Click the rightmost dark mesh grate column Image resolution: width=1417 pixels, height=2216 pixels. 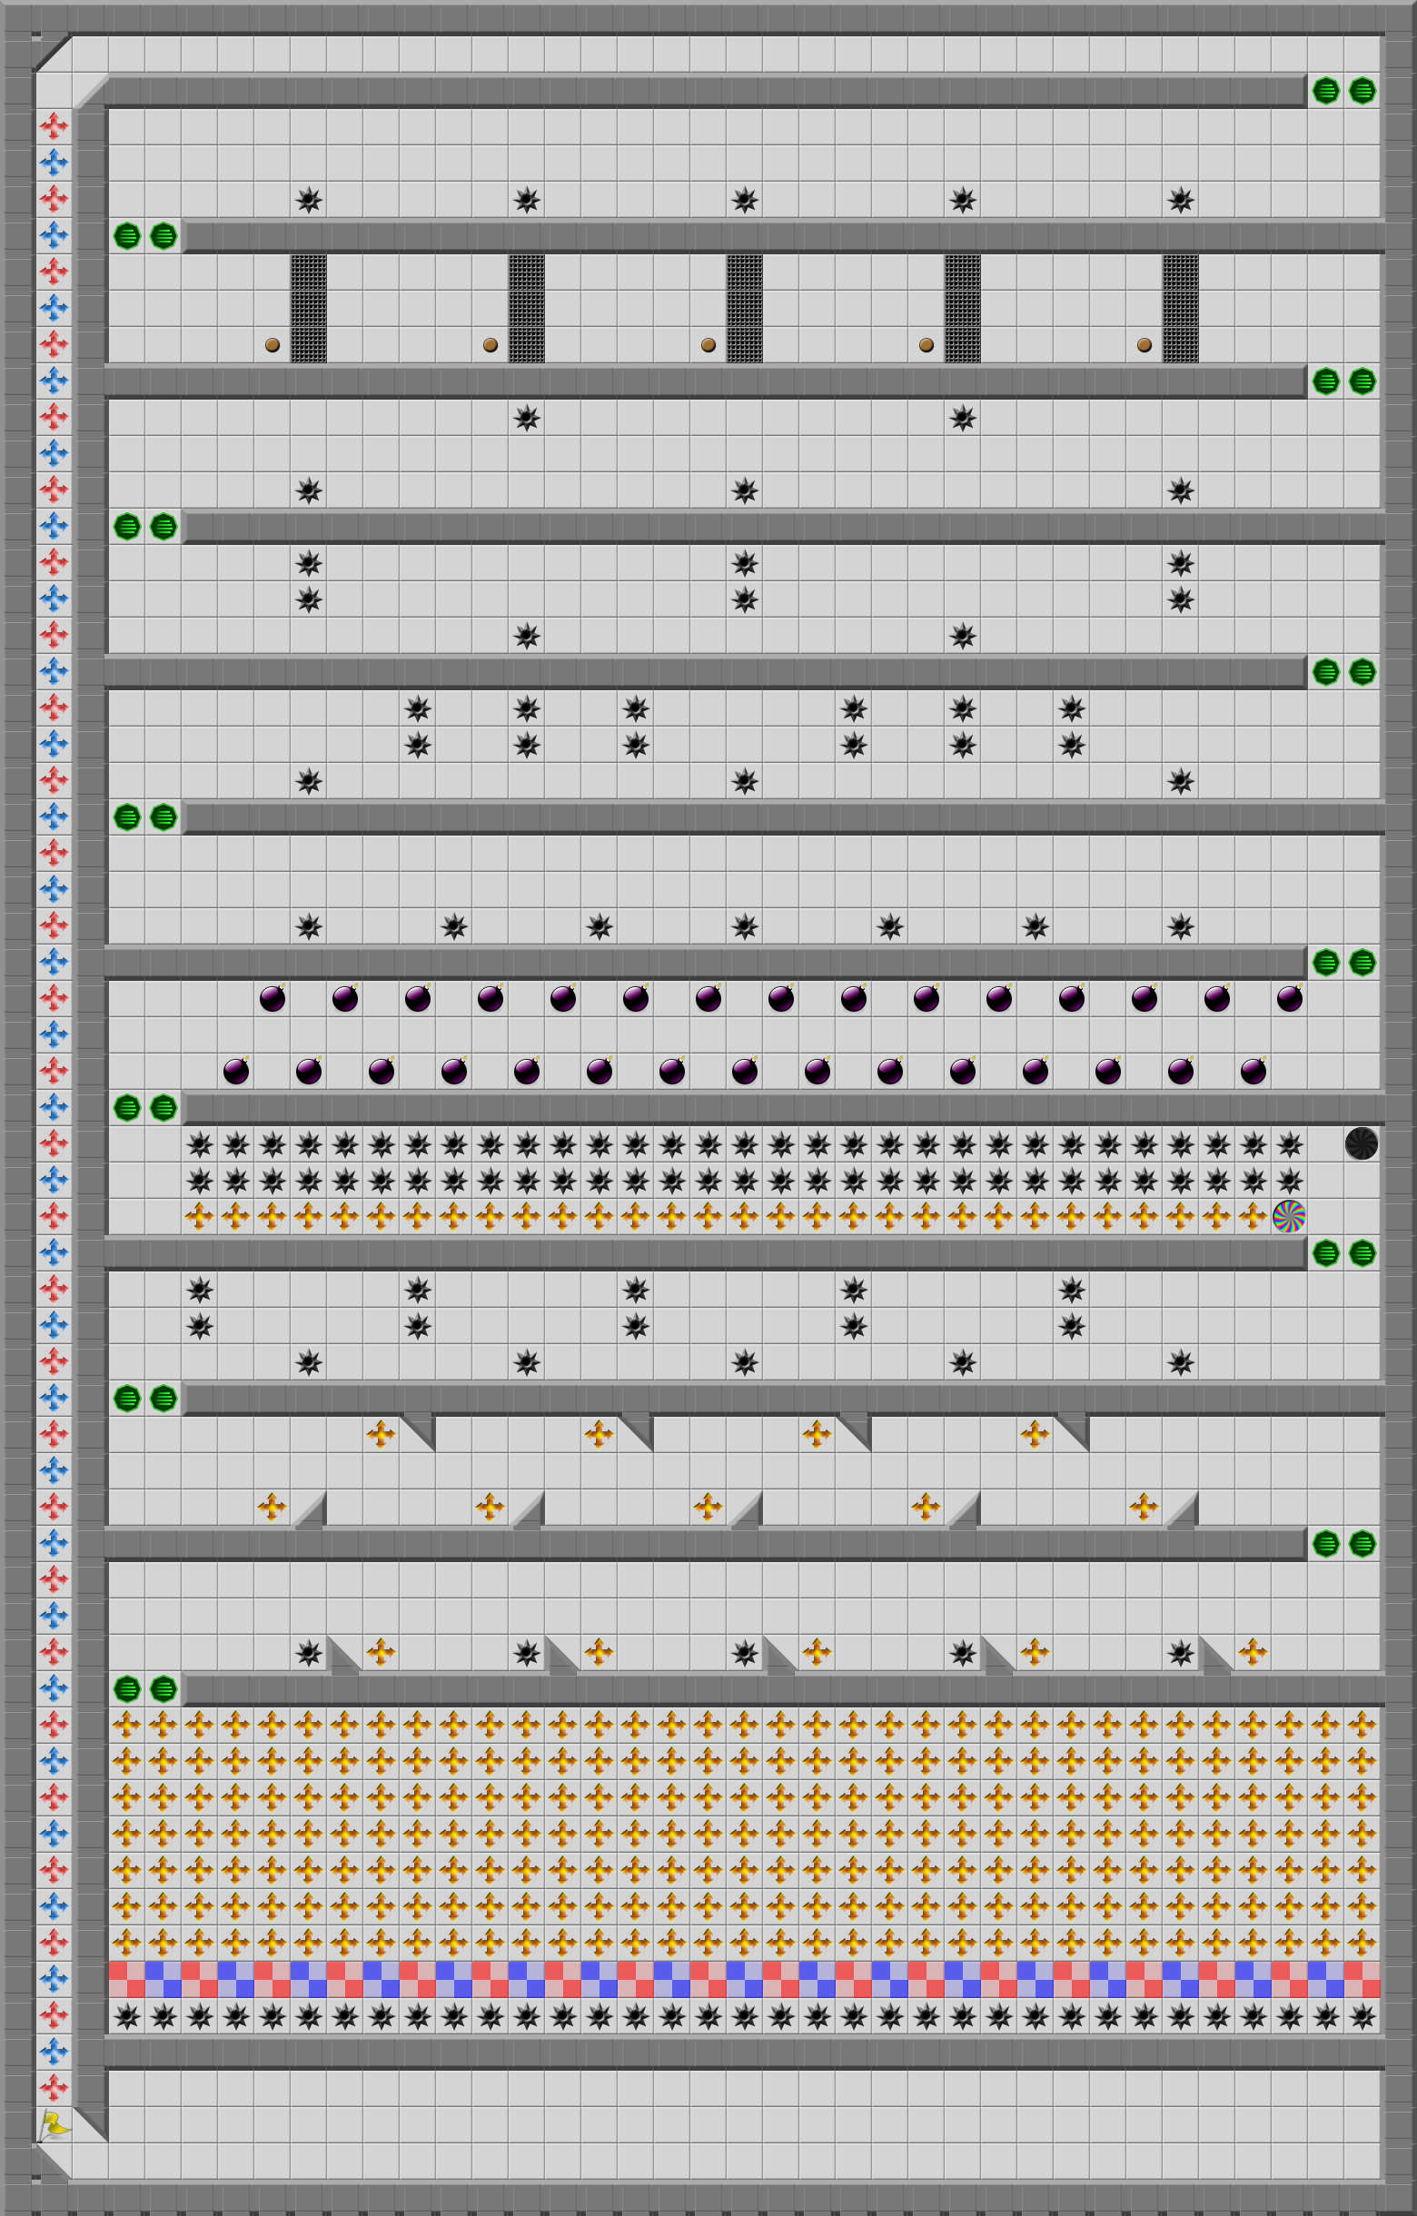click(x=1180, y=308)
